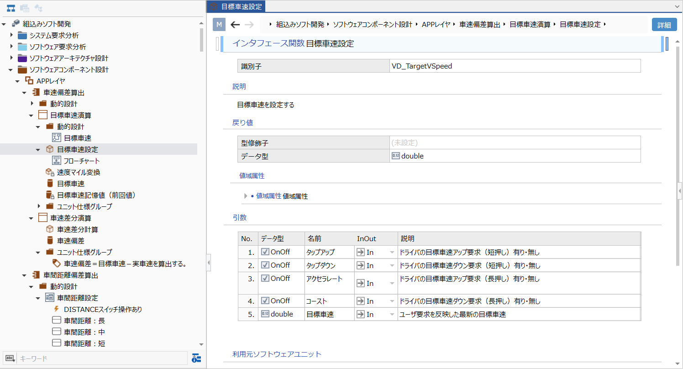
Task: Expand the ソフトウェアアーキテクチャ設計 tree node arrow
Action: (12, 58)
